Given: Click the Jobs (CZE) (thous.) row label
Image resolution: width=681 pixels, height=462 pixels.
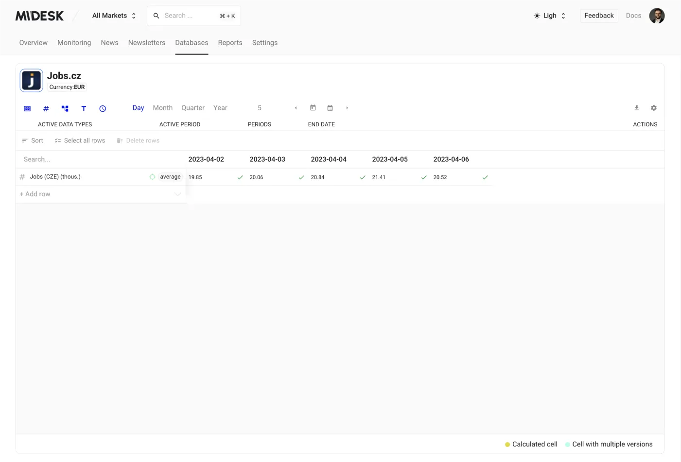Looking at the screenshot, I should tap(55, 177).
